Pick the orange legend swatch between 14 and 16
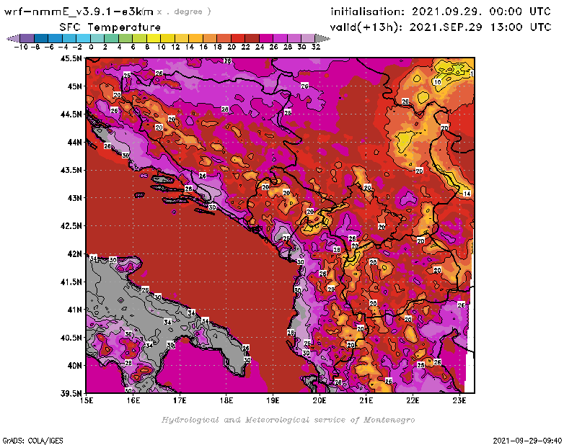The width and height of the screenshot is (577, 445). pos(195,38)
